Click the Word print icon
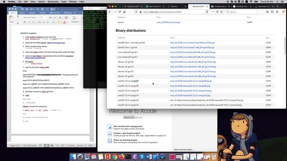The image size is (287, 161). tap(42, 9)
